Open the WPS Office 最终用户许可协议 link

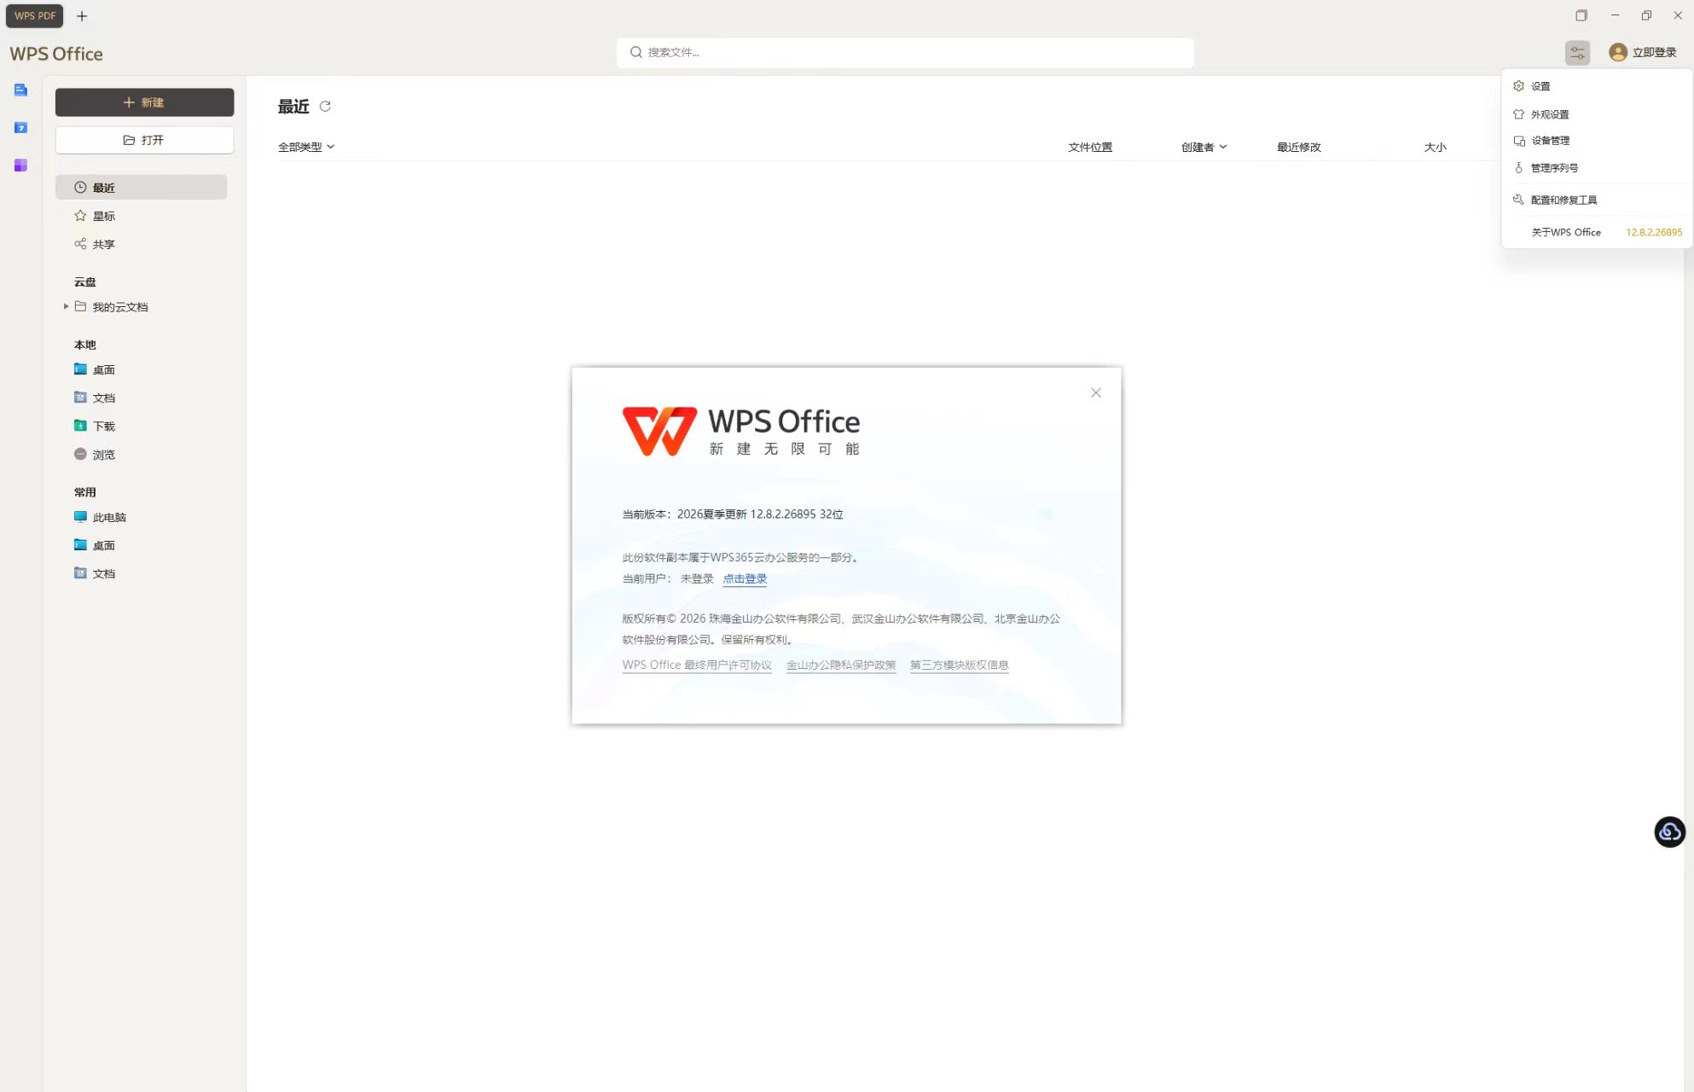click(697, 665)
